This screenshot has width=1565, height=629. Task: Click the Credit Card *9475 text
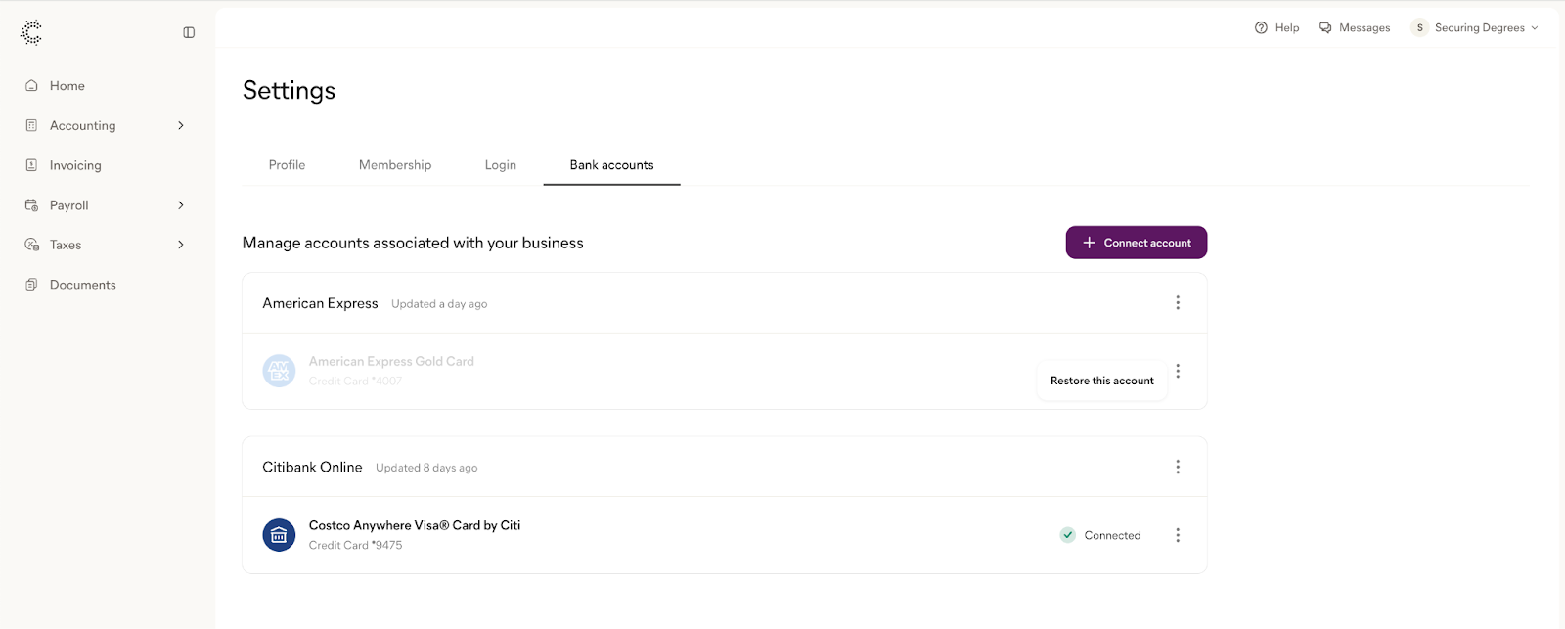[x=355, y=545]
